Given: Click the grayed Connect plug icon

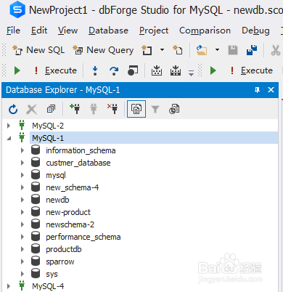Looking at the screenshot, I should click(x=94, y=109).
